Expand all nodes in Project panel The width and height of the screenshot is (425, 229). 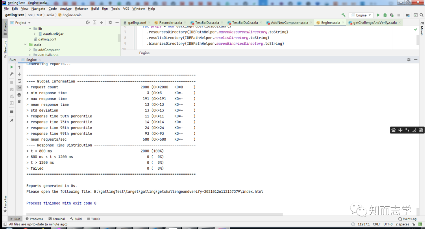pyautogui.click(x=94, y=22)
